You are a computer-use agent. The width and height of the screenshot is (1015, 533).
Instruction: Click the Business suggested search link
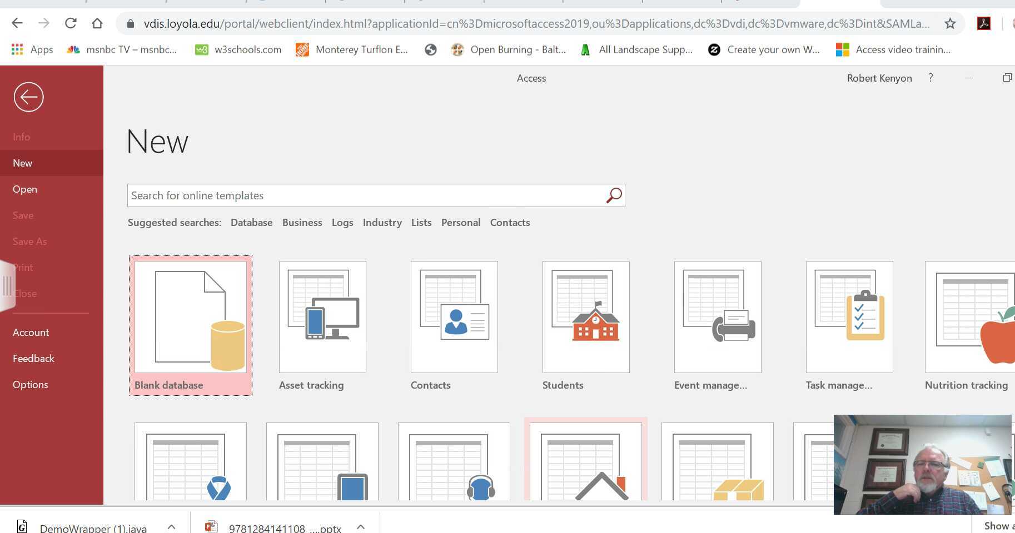[x=302, y=222]
